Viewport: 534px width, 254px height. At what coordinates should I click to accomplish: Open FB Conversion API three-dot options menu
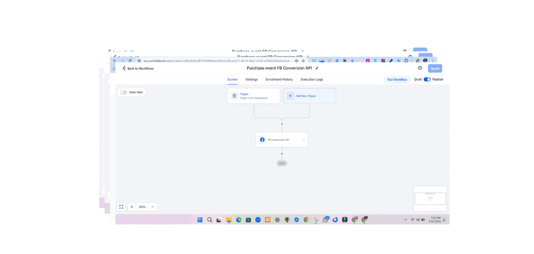tap(304, 140)
